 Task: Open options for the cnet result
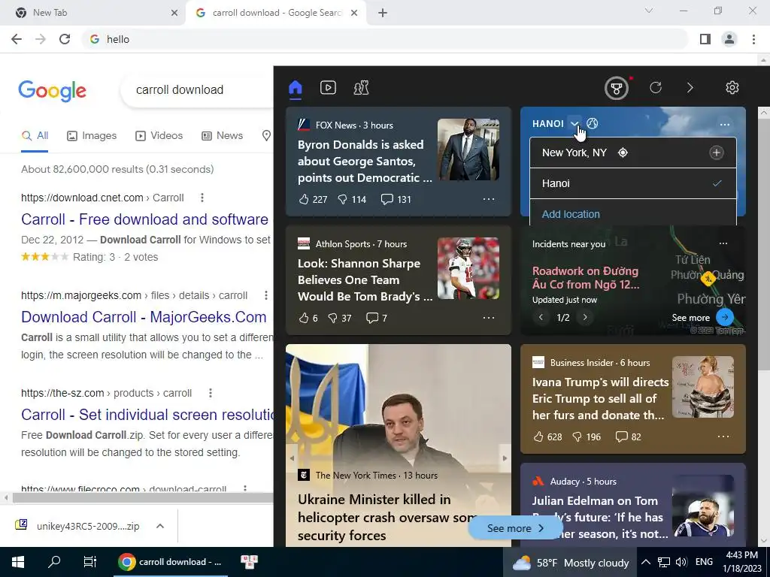[x=202, y=198]
